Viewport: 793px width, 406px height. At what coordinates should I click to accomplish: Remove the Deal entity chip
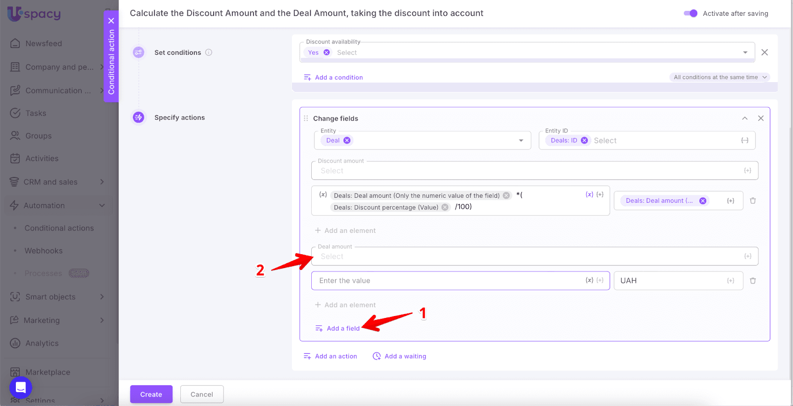pyautogui.click(x=347, y=140)
